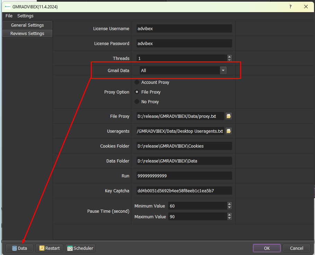
Task: Open the File menu
Action: click(x=9, y=16)
